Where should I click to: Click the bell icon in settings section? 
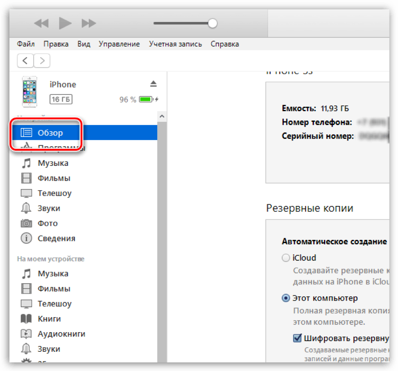coord(26,208)
